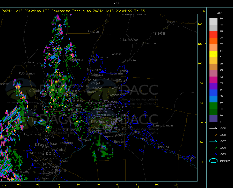Select the red 60-65 dBZ swatch

click(x=213, y=35)
